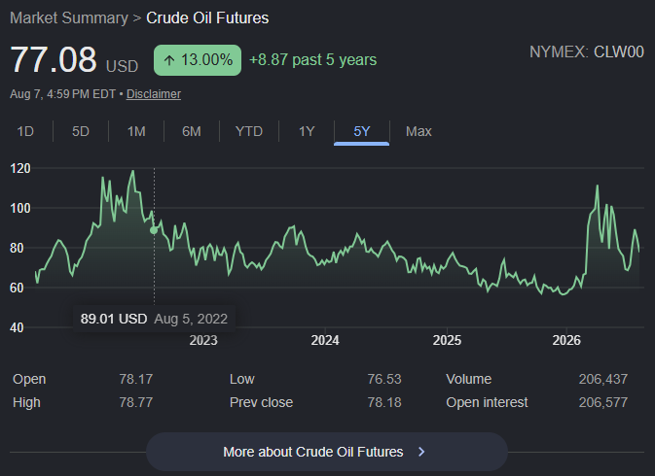This screenshot has width=655, height=476.
Task: Click the NYMEX: CLW00 ticker label
Action: [587, 52]
